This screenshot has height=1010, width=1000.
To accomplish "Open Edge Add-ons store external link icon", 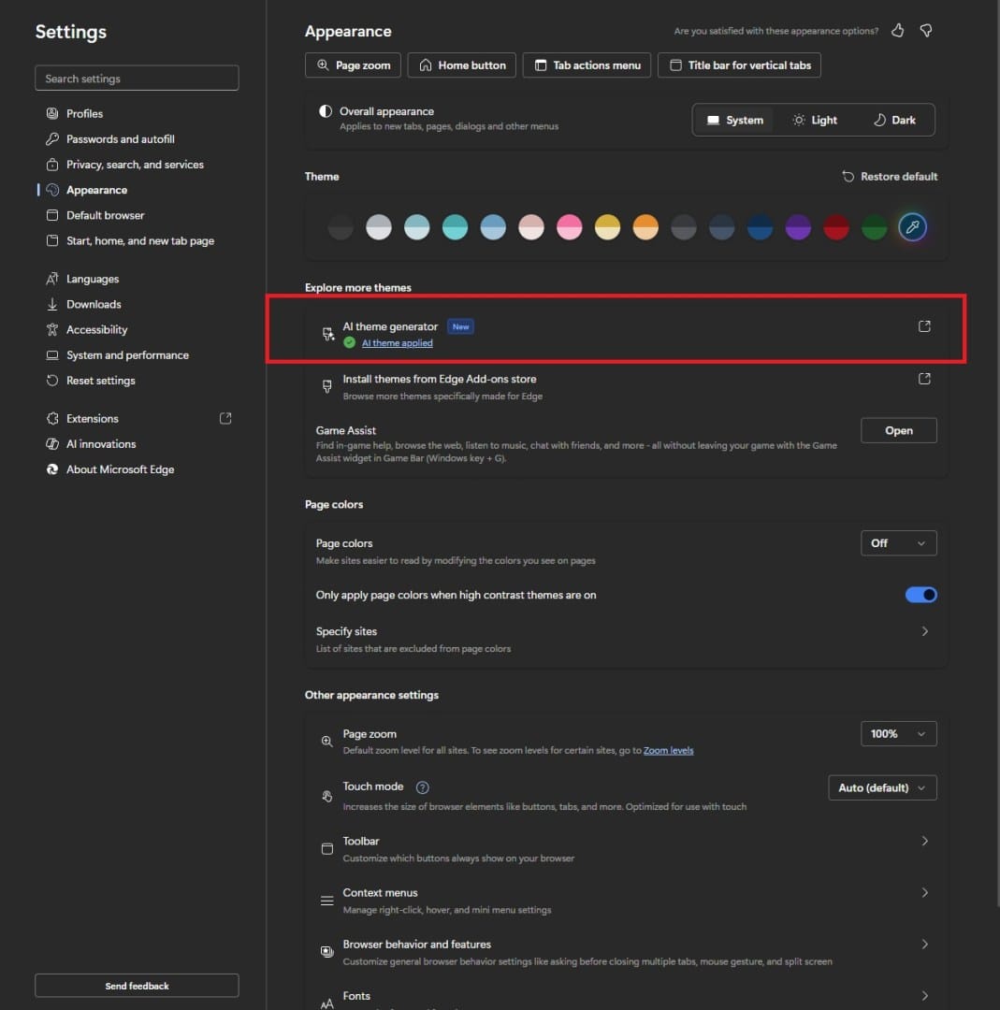I will click(x=924, y=379).
